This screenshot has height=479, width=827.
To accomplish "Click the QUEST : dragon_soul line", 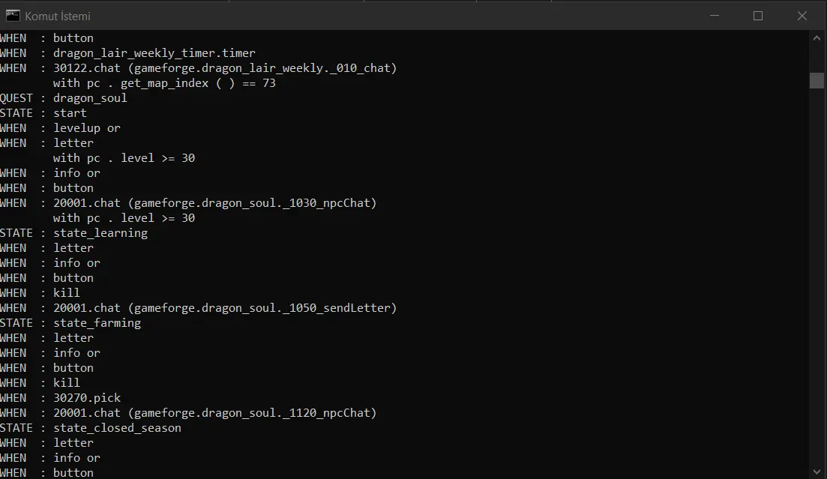I will [x=64, y=98].
